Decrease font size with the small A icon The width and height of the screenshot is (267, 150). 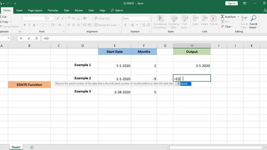63,18
